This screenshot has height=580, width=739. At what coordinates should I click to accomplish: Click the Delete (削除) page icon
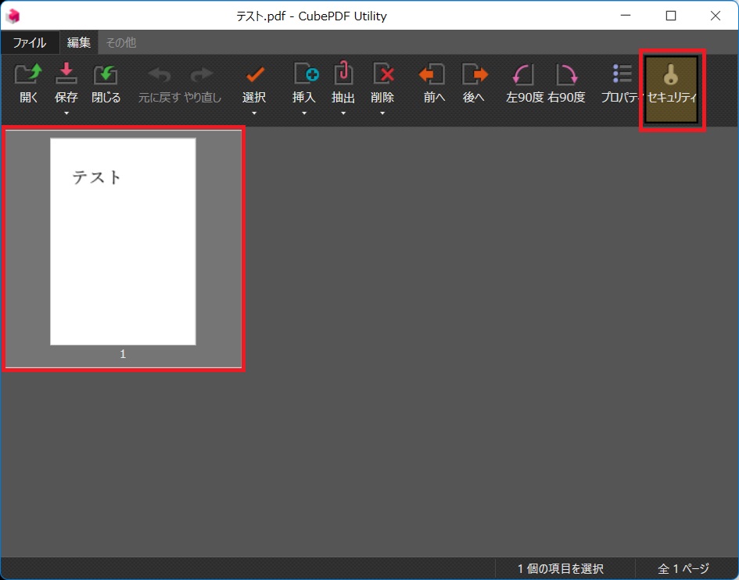pyautogui.click(x=383, y=73)
